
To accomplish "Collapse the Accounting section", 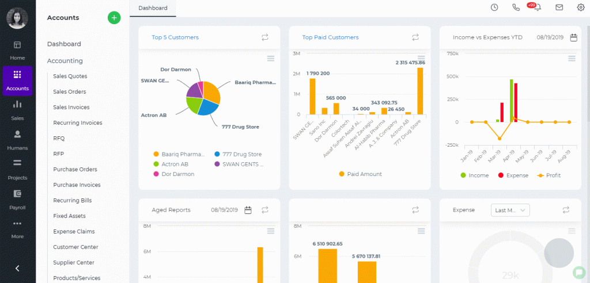I will (x=65, y=61).
